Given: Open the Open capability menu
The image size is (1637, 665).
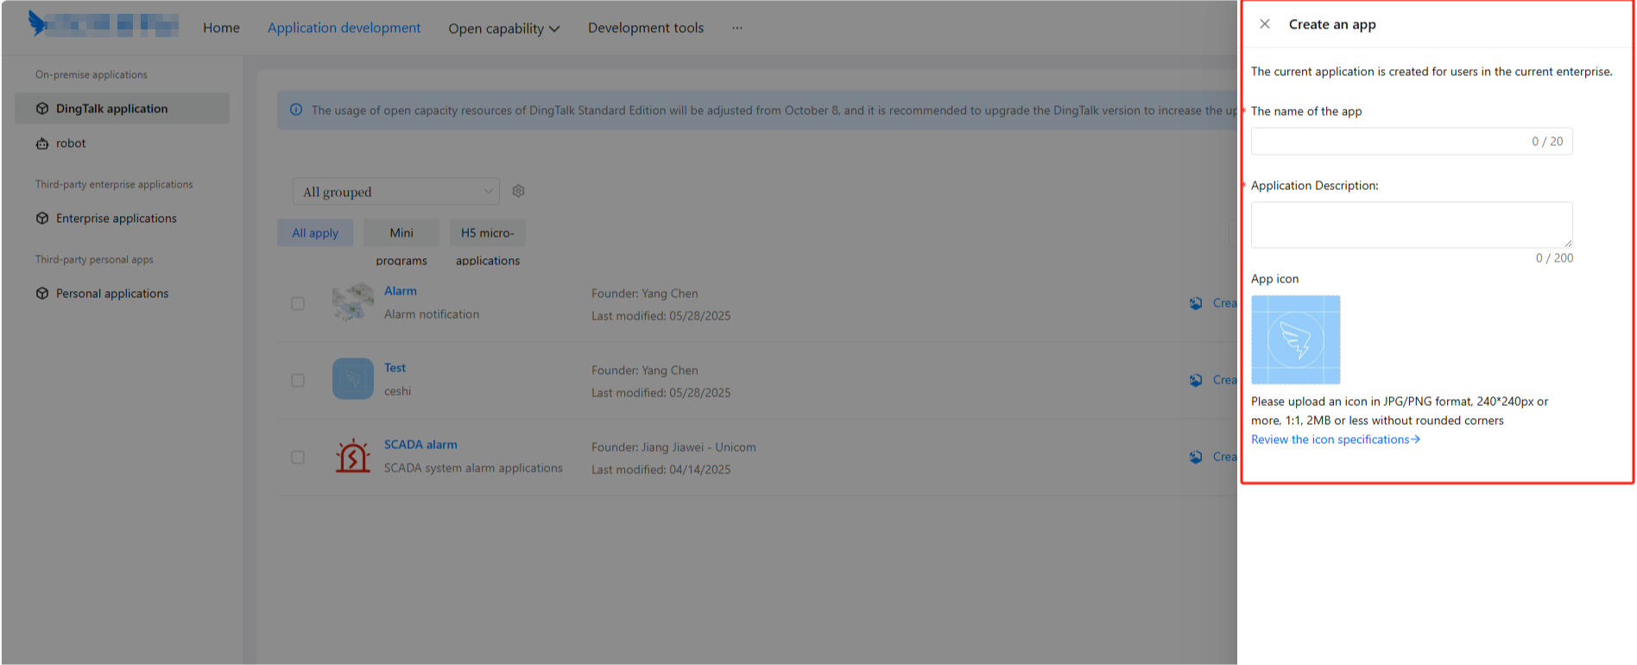Looking at the screenshot, I should (503, 28).
